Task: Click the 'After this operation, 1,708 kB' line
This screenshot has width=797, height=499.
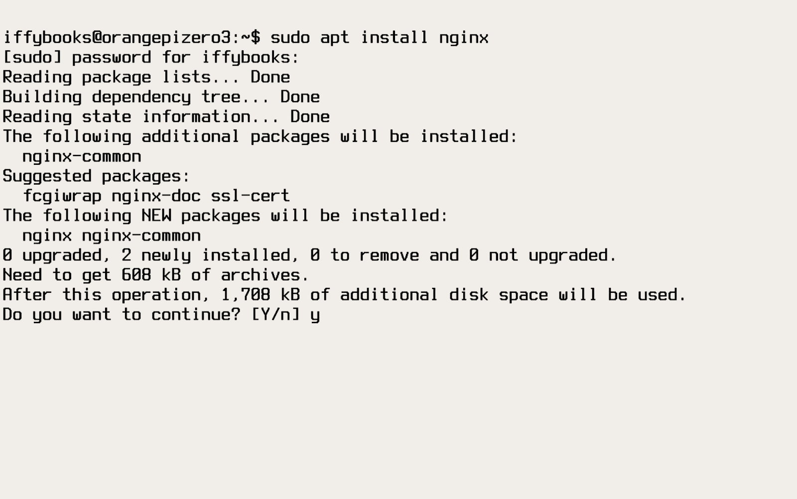Action: click(x=344, y=295)
